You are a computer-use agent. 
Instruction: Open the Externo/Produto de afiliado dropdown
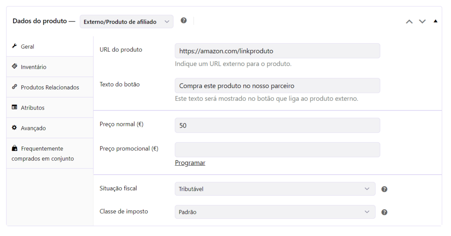126,22
